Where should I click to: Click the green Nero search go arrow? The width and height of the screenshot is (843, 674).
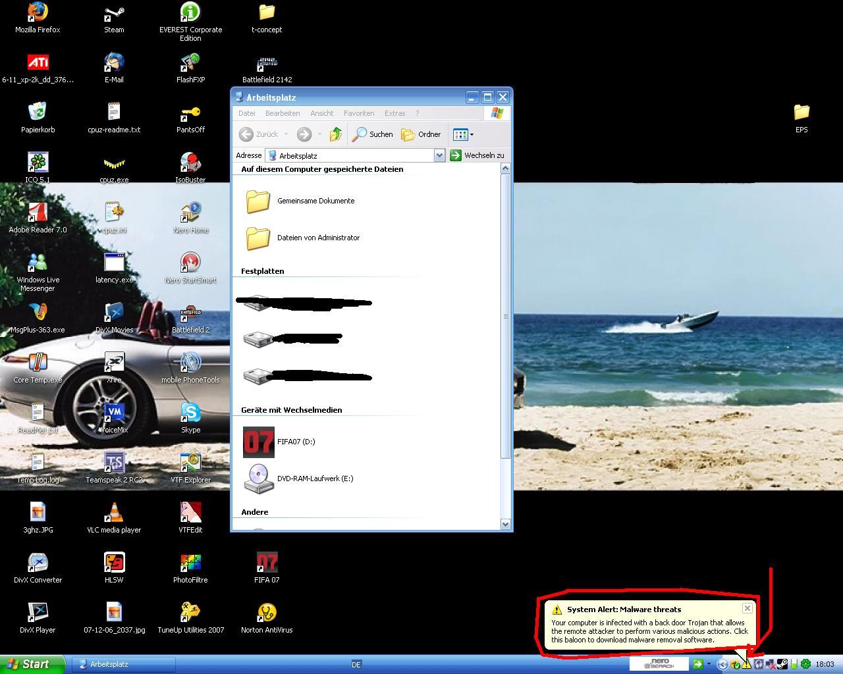point(698,664)
